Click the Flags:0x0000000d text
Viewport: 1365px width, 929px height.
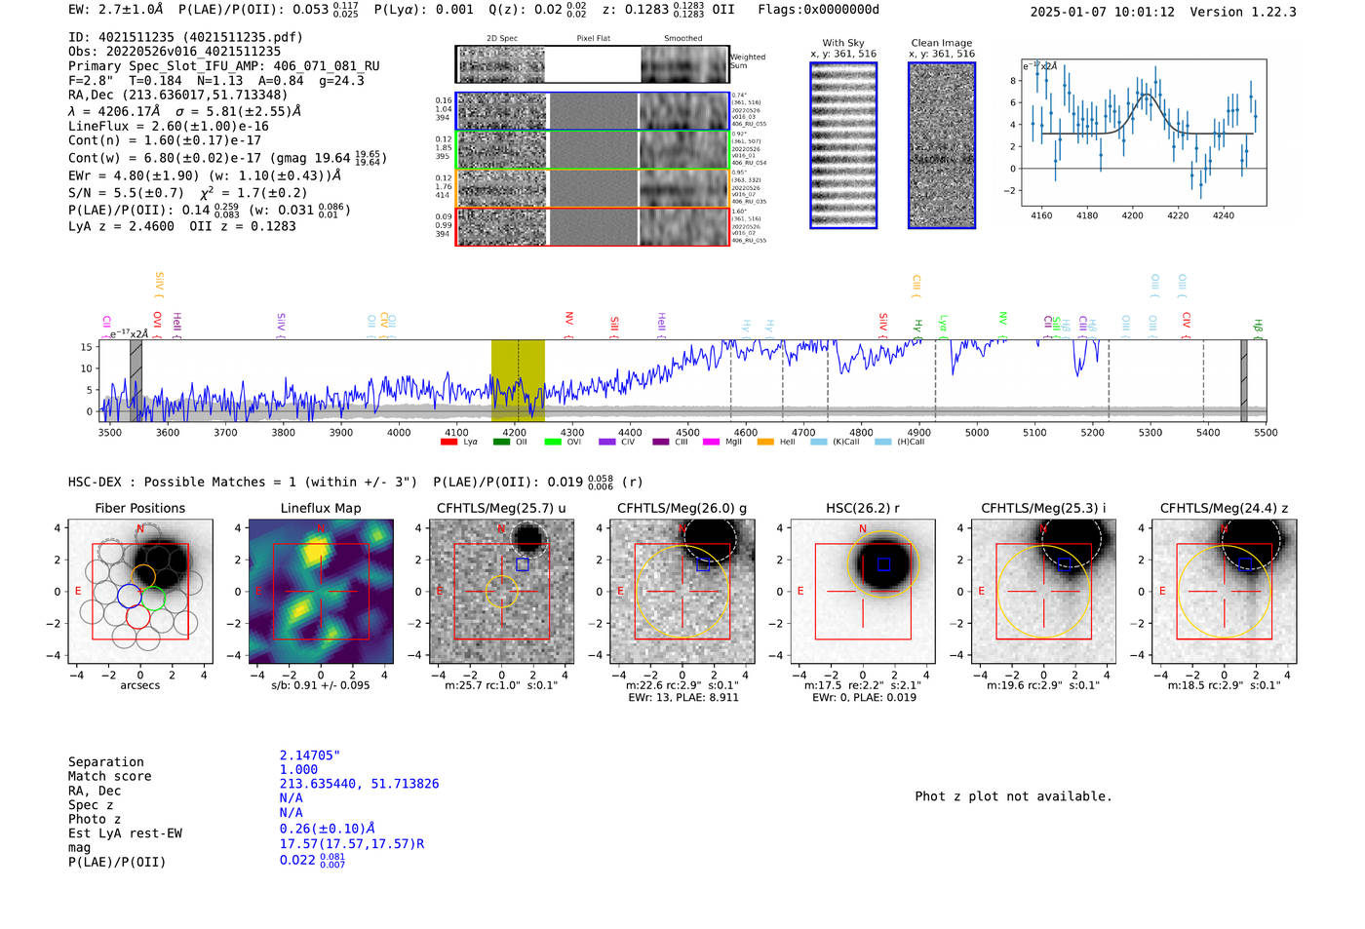[819, 10]
